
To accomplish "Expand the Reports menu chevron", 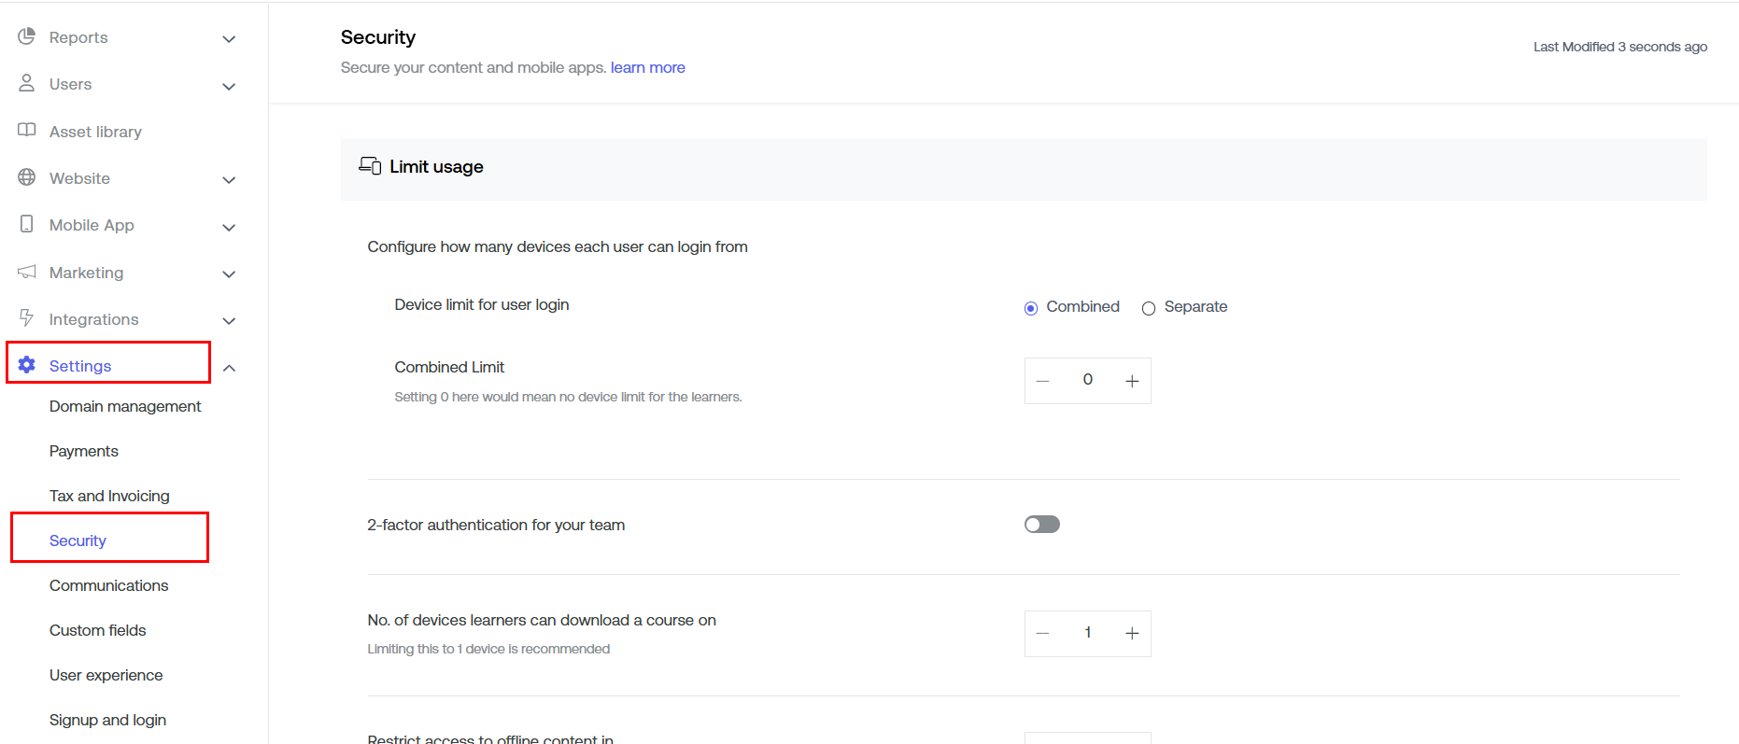I will coord(229,39).
